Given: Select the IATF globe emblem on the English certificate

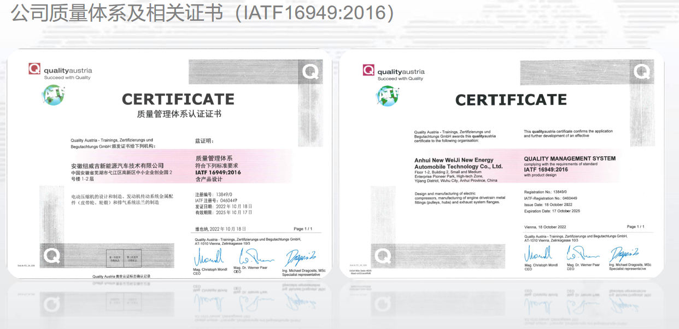Looking at the screenshot, I should tap(387, 96).
